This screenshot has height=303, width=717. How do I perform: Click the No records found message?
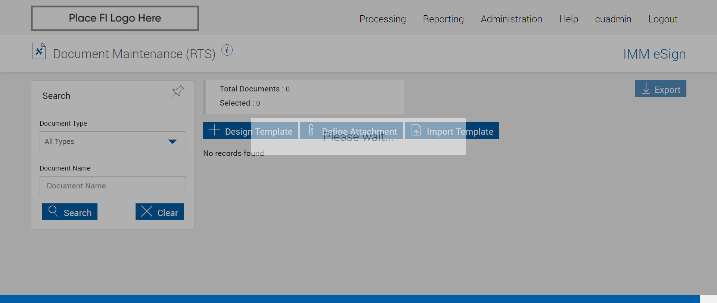click(x=233, y=153)
